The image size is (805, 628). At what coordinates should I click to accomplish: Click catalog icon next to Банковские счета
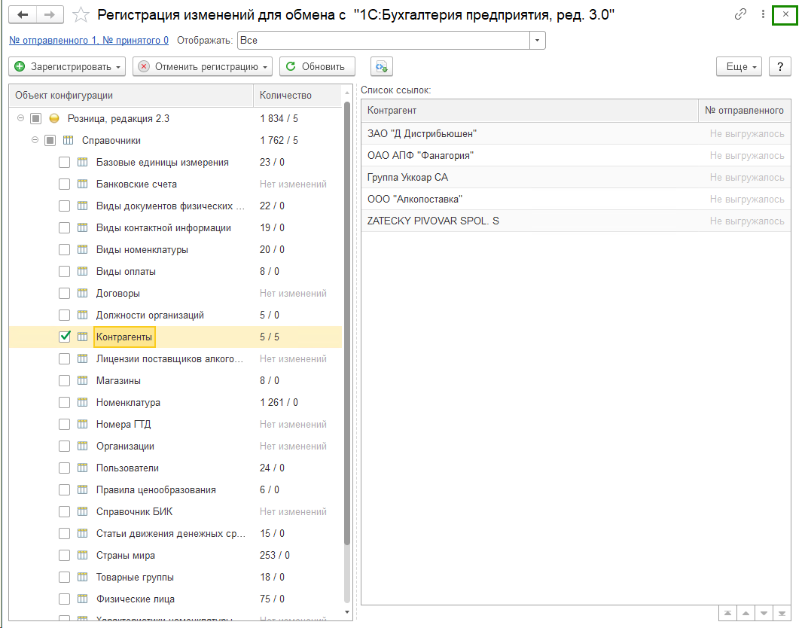click(83, 184)
